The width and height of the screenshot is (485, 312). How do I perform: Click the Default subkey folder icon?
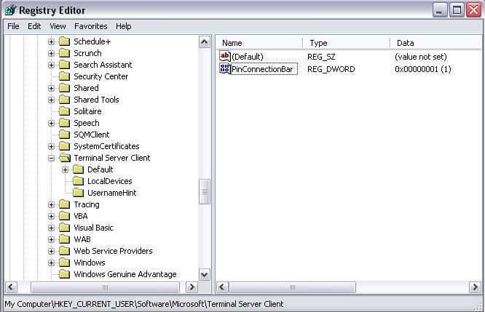pos(78,169)
